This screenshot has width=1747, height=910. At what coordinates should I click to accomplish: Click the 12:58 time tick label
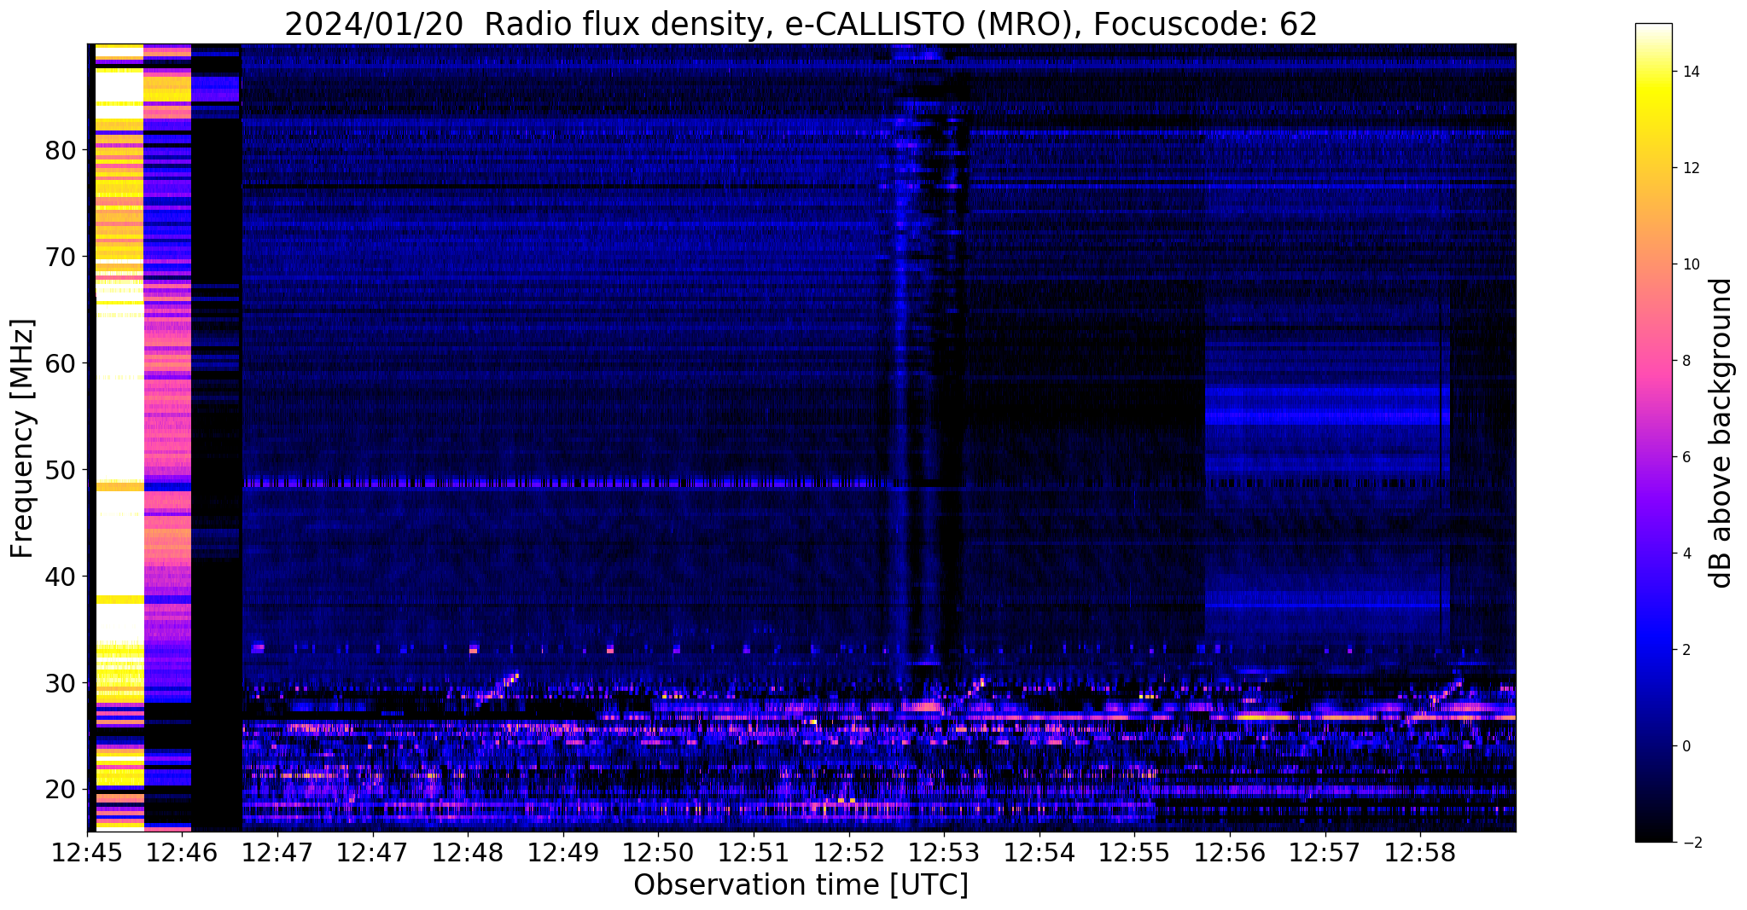click(x=1420, y=853)
